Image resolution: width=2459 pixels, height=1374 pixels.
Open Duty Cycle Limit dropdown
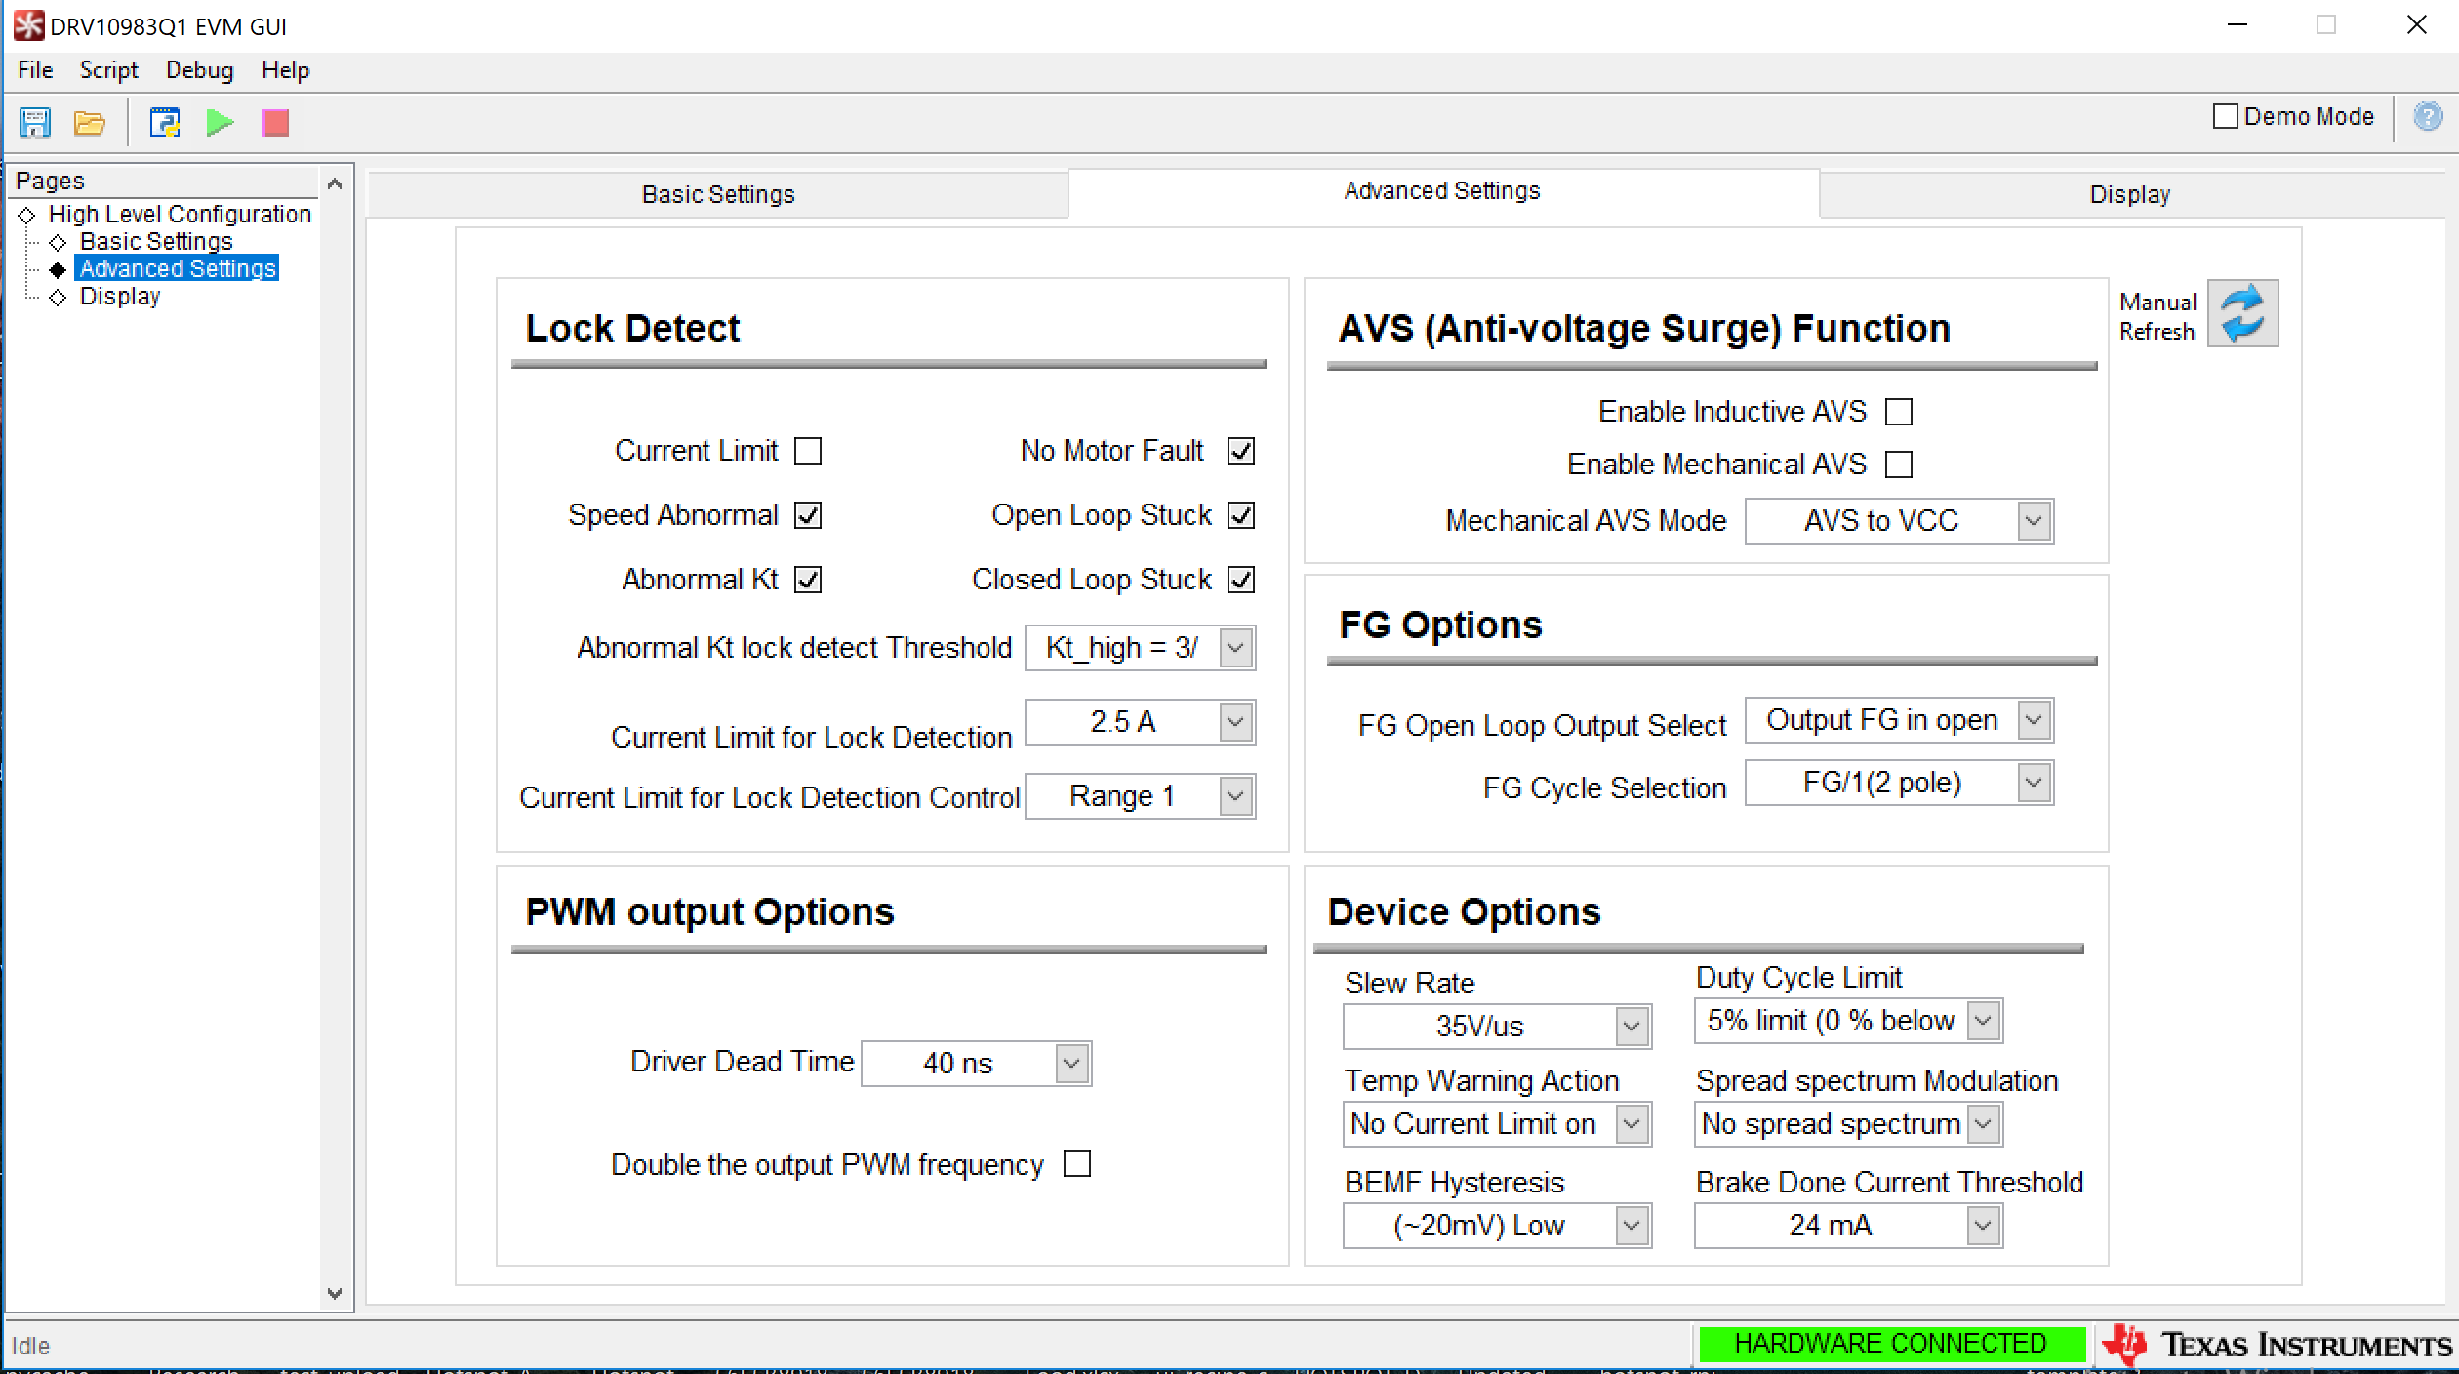coord(1848,1021)
